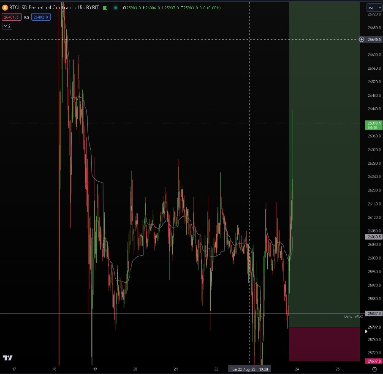Click the 26000.0 price axis label
Image resolution: width=383 pixels, height=374 pixels.
pos(374,258)
